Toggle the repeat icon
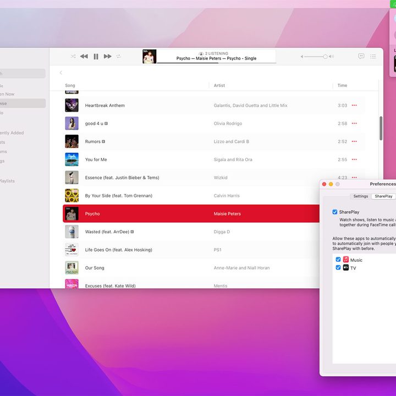Image resolution: width=396 pixels, height=396 pixels. tap(118, 56)
